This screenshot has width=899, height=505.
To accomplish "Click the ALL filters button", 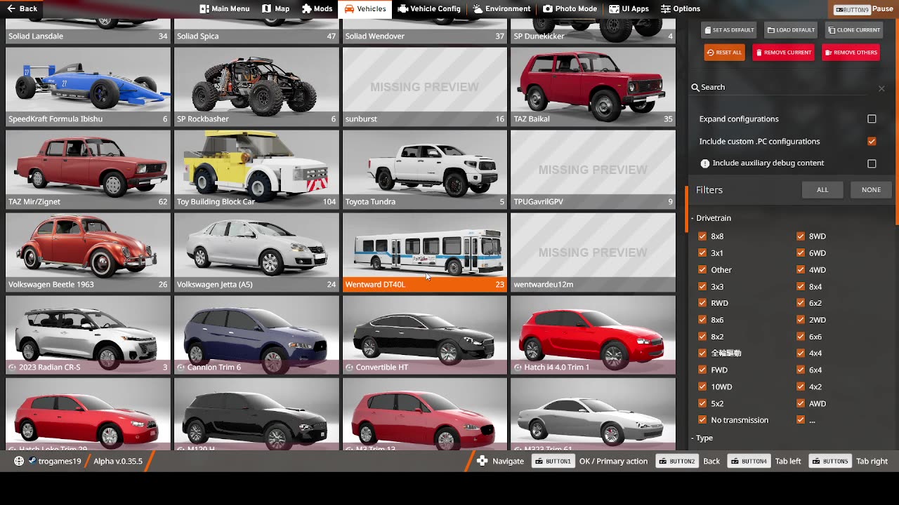I will pos(822,190).
